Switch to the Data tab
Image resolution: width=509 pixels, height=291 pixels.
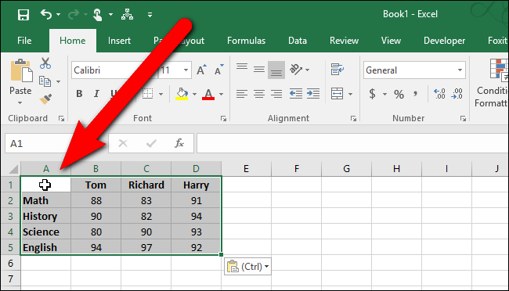298,41
